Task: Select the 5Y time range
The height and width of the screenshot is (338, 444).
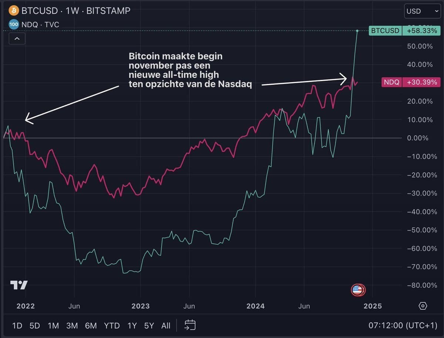Action: tap(149, 326)
